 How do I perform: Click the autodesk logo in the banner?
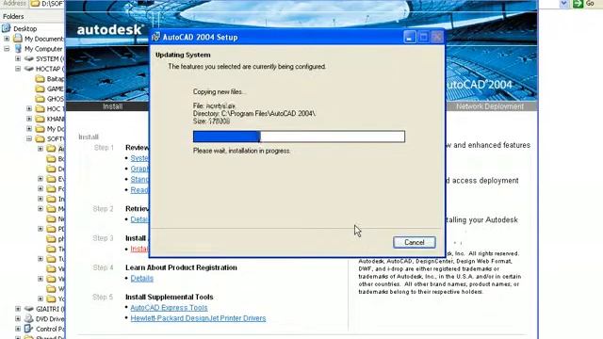110,29
